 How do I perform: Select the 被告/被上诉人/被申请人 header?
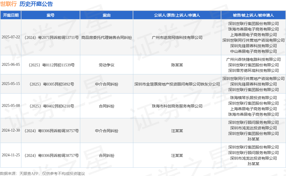pyautogui.click(x=253, y=15)
